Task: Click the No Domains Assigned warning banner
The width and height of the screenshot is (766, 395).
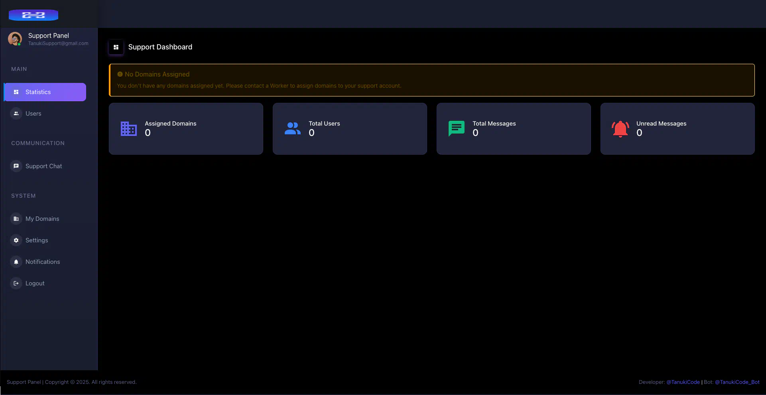Action: pyautogui.click(x=431, y=80)
